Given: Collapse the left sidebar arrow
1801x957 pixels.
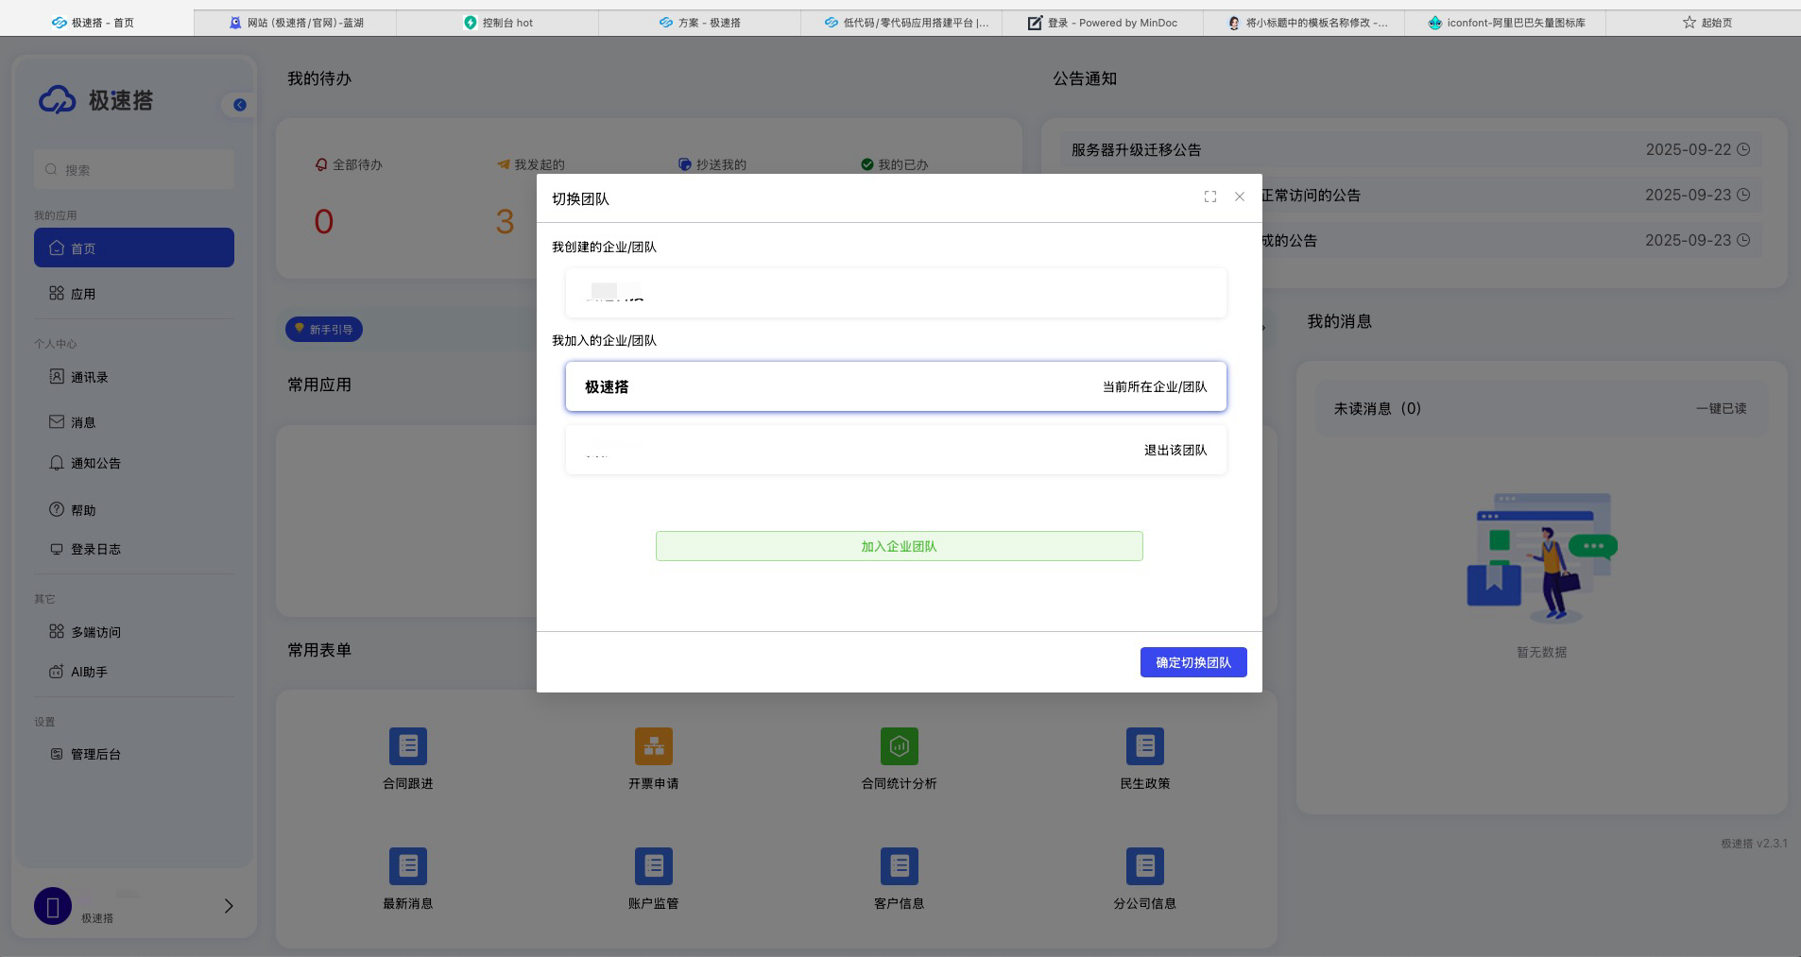Looking at the screenshot, I should tap(240, 105).
